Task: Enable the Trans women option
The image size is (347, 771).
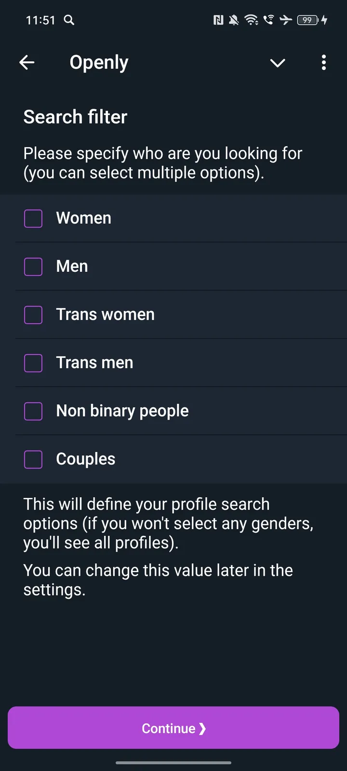Action: [x=33, y=315]
